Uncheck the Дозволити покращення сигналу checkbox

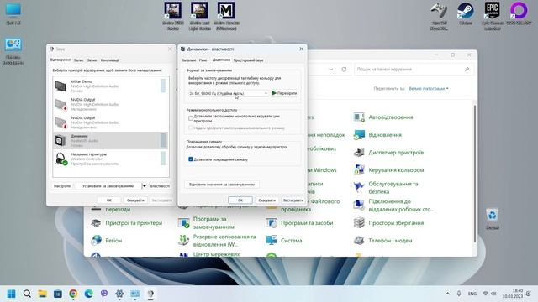click(x=191, y=159)
